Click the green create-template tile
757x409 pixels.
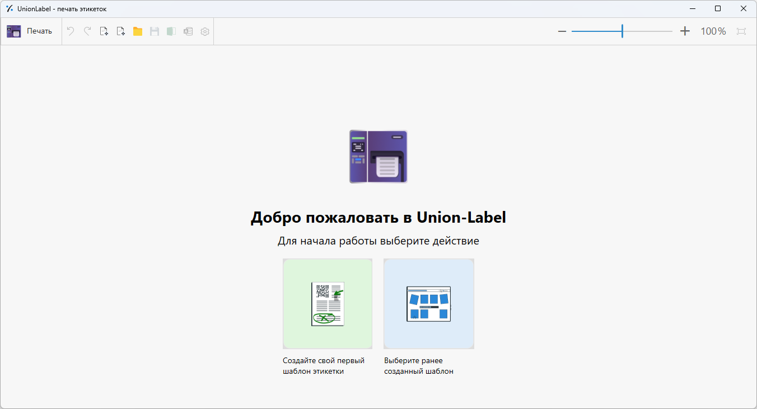pyautogui.click(x=328, y=304)
